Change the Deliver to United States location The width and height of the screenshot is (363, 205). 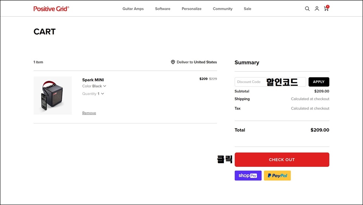(194, 62)
